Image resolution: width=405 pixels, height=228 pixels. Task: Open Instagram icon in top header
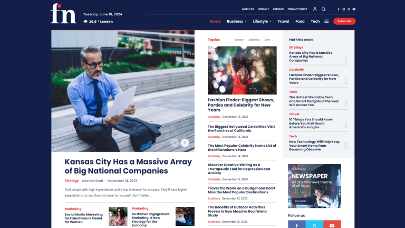click(344, 9)
